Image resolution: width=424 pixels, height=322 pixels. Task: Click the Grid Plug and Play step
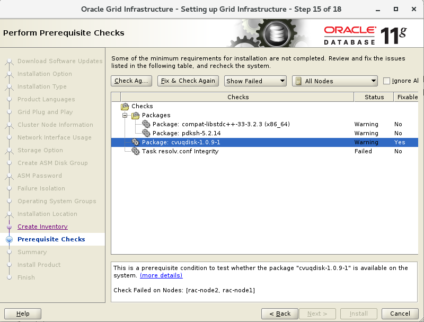pyautogui.click(x=45, y=112)
